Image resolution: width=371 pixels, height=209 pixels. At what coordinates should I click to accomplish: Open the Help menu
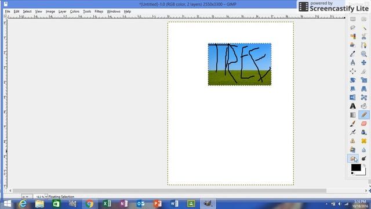point(128,12)
